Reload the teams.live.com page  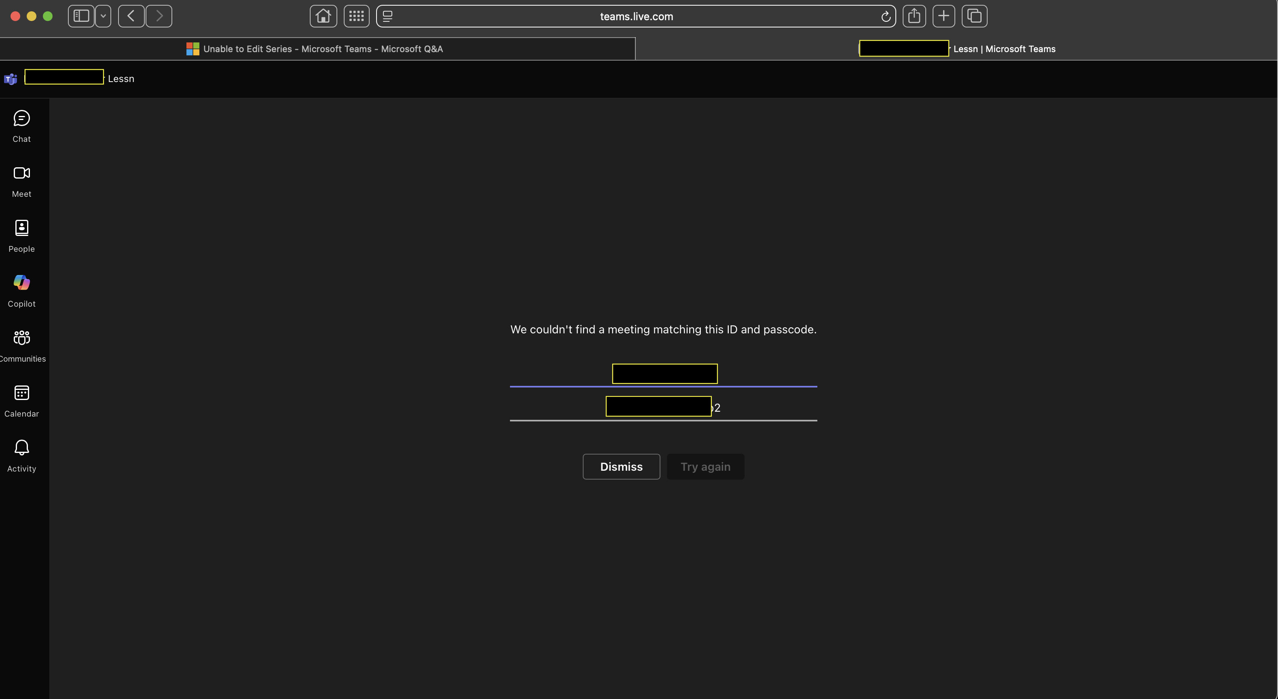point(886,16)
